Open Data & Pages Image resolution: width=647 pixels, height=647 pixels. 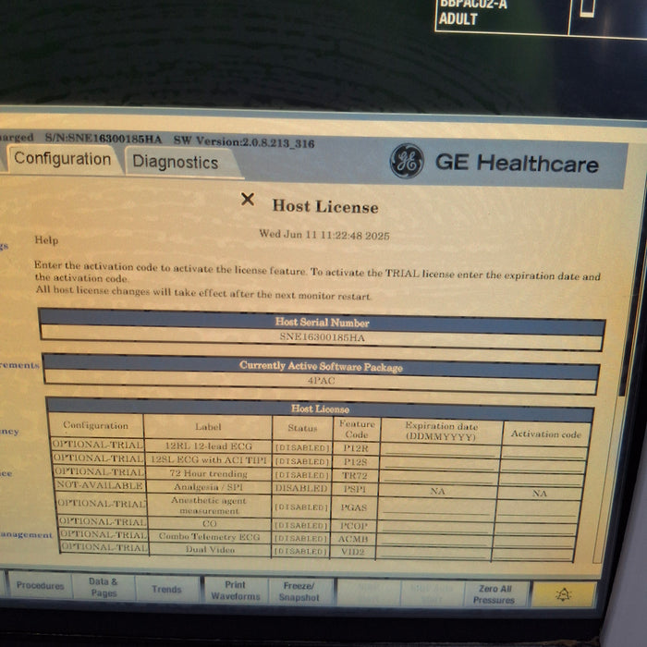tap(104, 587)
